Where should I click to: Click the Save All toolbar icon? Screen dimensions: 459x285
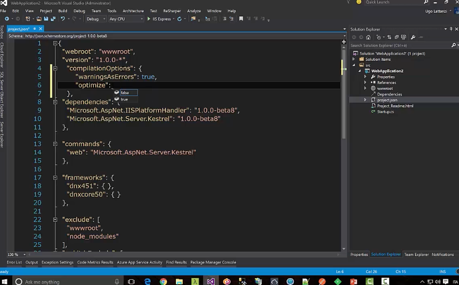click(x=53, y=19)
